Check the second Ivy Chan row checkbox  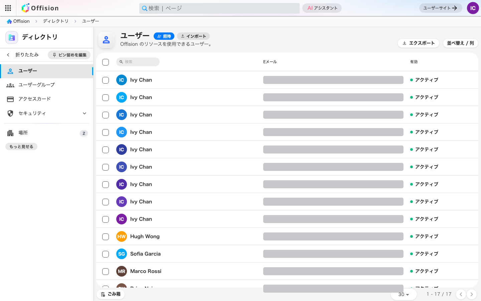tap(106, 98)
